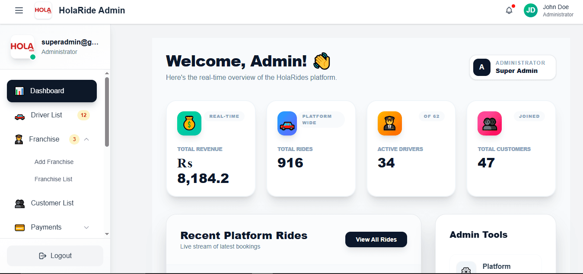Click the Customer List people icon

pyautogui.click(x=19, y=203)
